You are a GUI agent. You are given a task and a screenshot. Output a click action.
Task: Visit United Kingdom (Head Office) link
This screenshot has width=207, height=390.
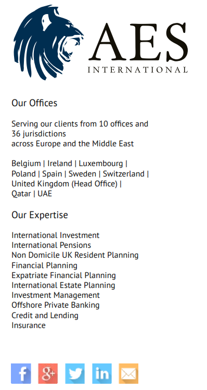click(64, 184)
